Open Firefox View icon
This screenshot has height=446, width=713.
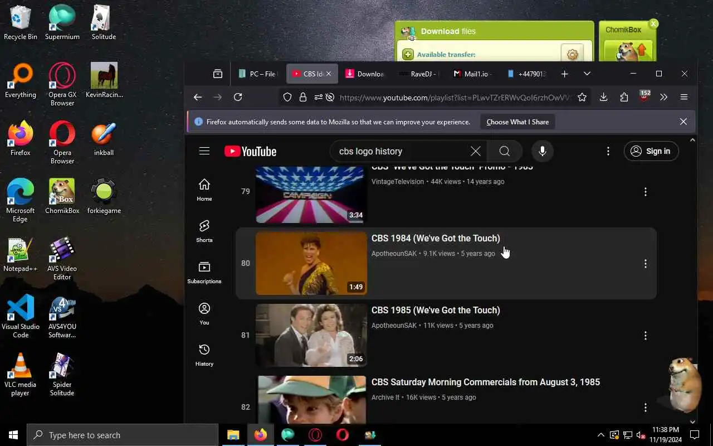tap(218, 74)
